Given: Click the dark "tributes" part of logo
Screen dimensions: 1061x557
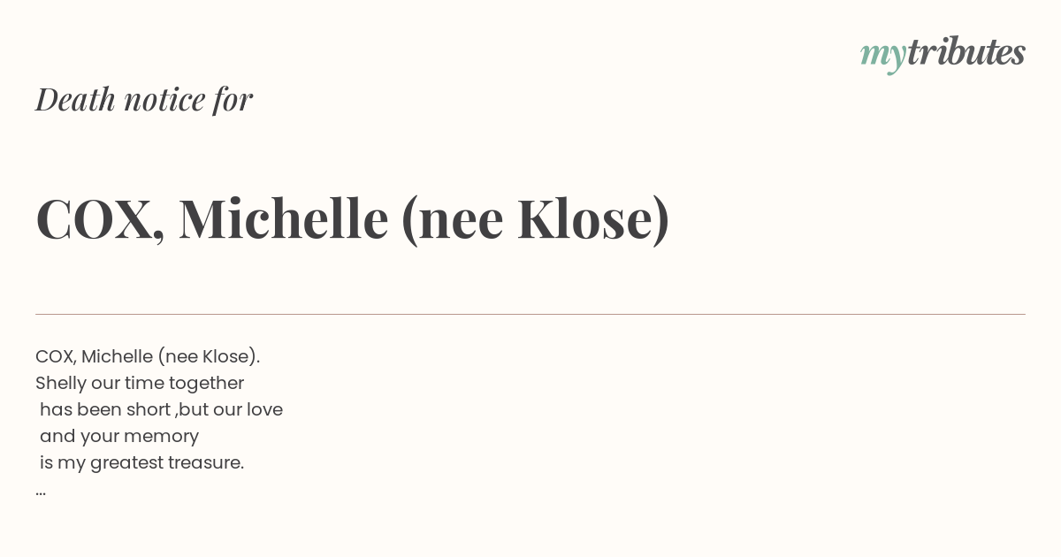Looking at the screenshot, I should pos(966,52).
